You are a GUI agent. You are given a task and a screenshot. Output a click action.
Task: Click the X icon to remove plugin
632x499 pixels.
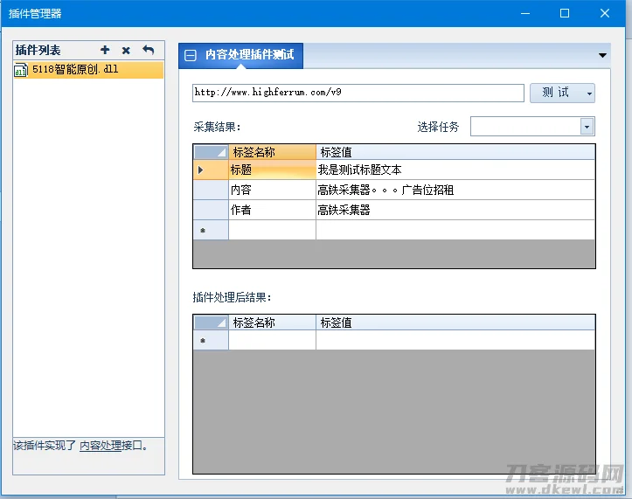(x=126, y=51)
